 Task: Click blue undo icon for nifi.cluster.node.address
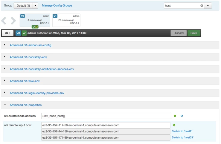click(182, 116)
